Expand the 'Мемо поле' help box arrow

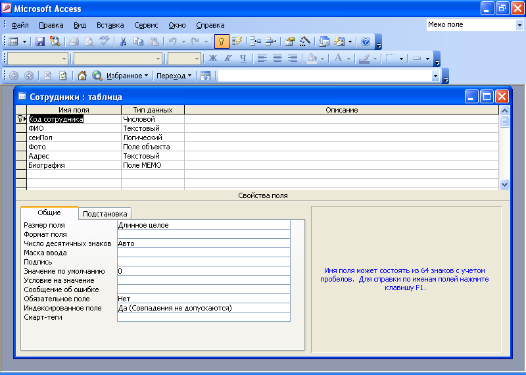pos(519,25)
